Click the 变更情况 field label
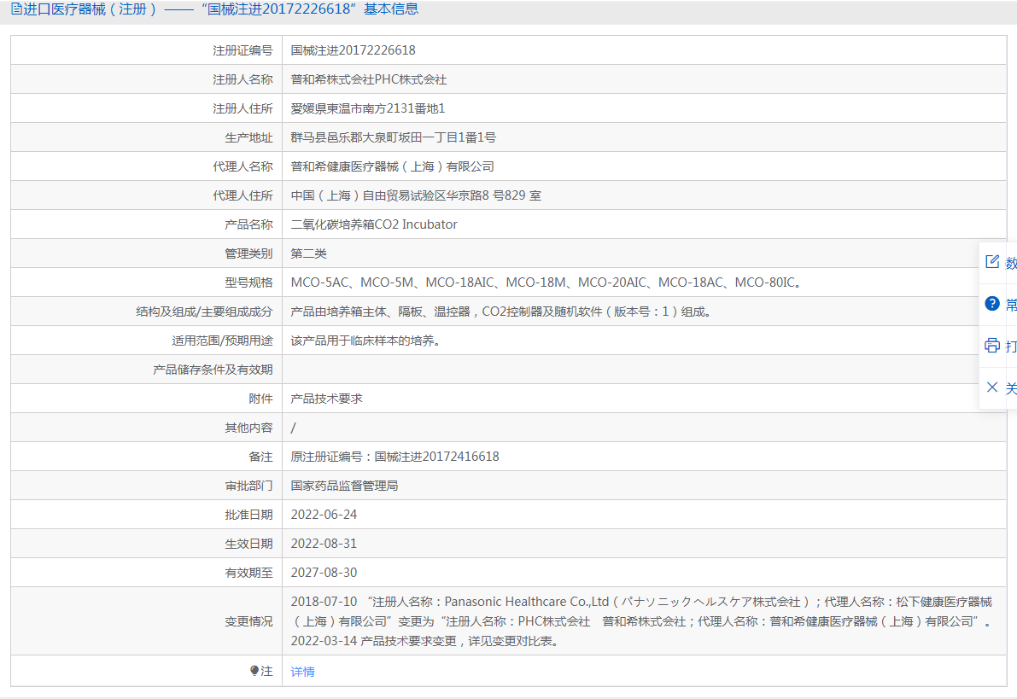The width and height of the screenshot is (1017, 699). tap(249, 621)
